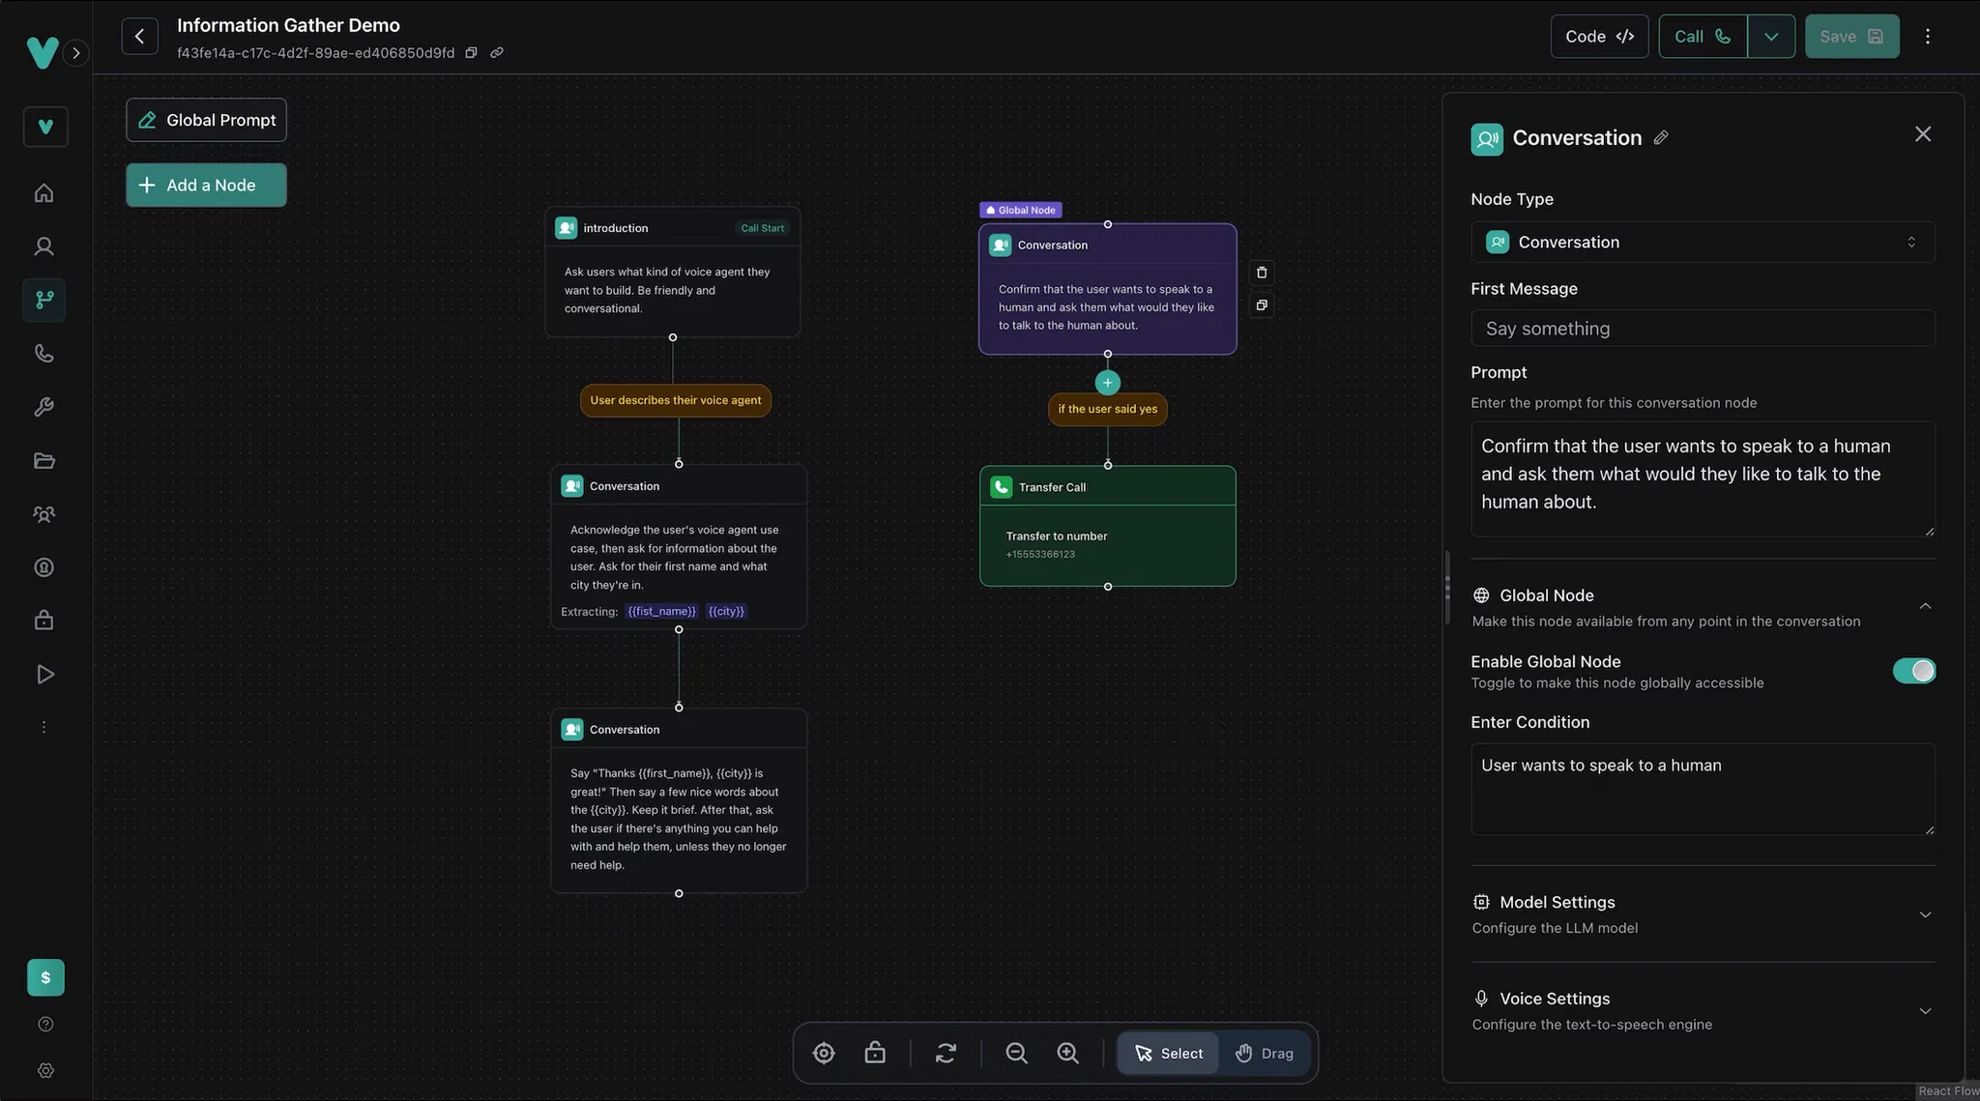Open the organization V box in sidebar
This screenshot has height=1101, width=1980.
coord(45,127)
